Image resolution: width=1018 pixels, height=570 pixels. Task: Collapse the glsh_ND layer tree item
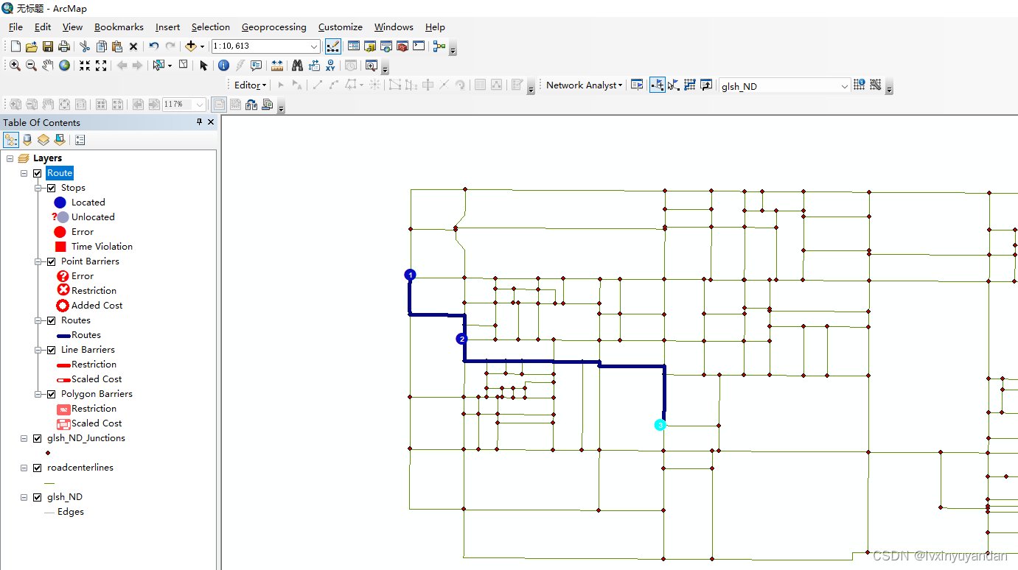click(x=23, y=496)
